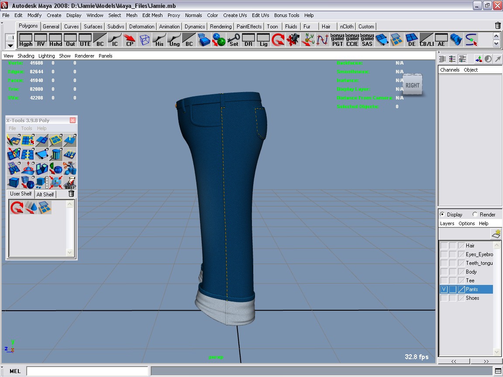Switch to the Animation shelf tab
Image resolution: width=503 pixels, height=377 pixels.
tap(169, 27)
